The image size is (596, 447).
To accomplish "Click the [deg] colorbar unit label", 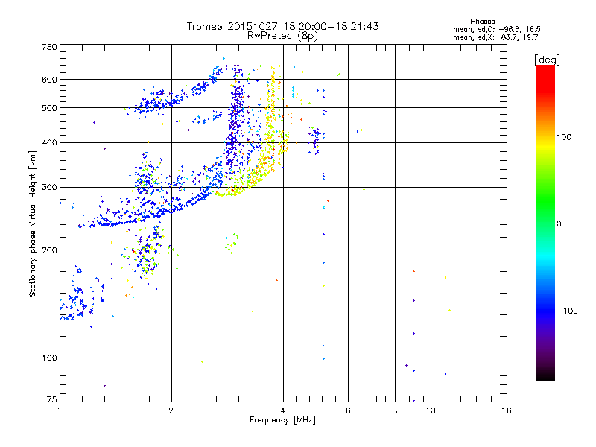I will [x=547, y=60].
